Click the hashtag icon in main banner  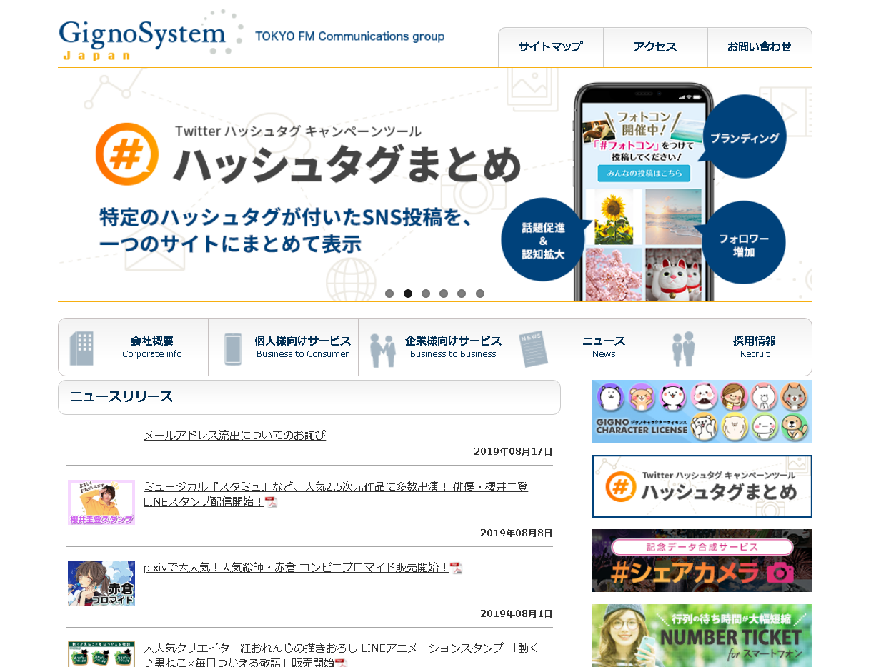point(127,154)
